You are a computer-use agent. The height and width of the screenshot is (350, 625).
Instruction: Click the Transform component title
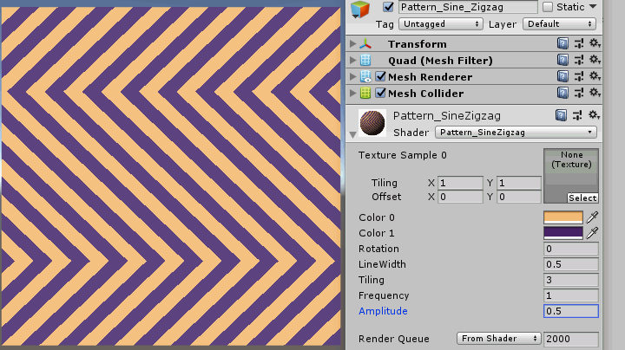417,43
